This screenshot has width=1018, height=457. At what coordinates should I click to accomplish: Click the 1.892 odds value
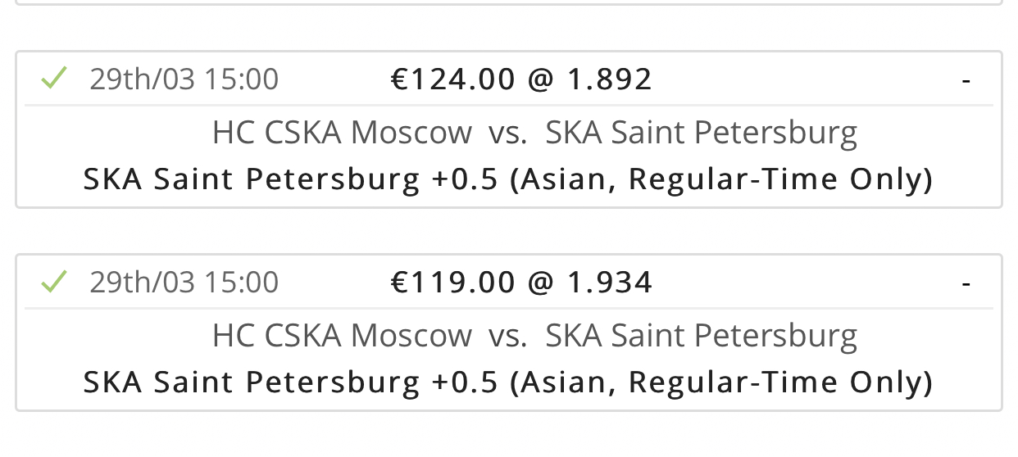pyautogui.click(x=610, y=79)
